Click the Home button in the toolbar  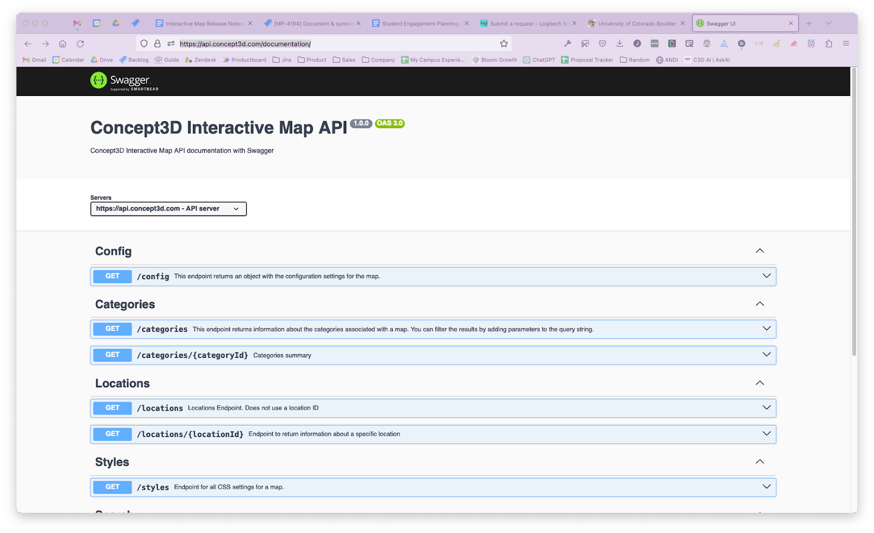pos(63,44)
